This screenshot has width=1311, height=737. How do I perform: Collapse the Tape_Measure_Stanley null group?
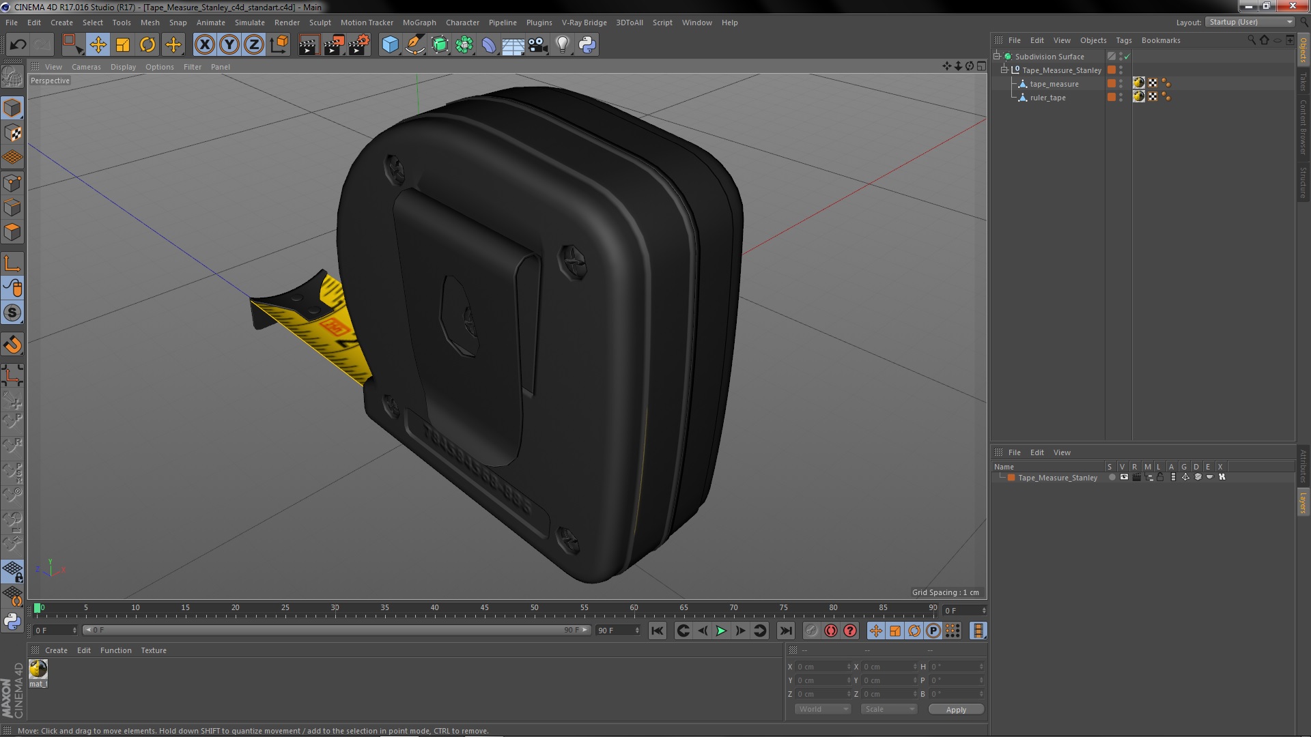1004,70
